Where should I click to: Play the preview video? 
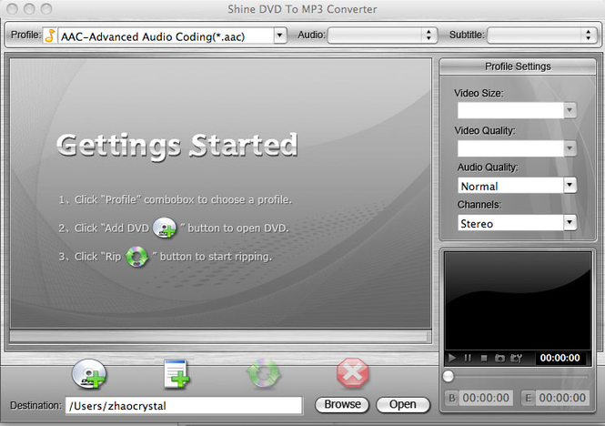[452, 358]
